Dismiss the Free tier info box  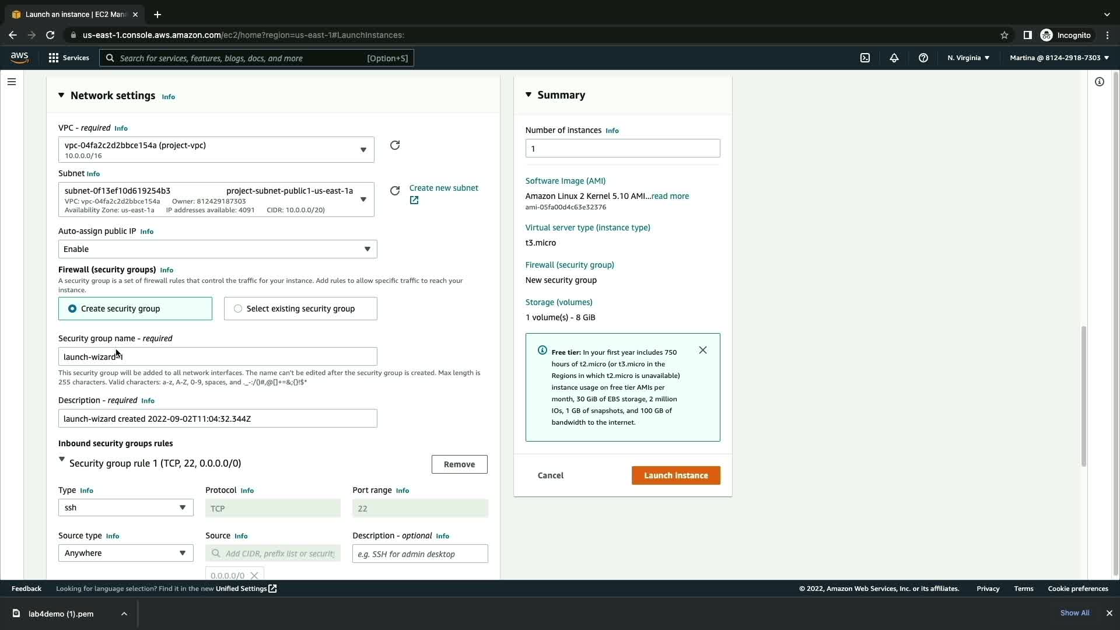(x=702, y=350)
